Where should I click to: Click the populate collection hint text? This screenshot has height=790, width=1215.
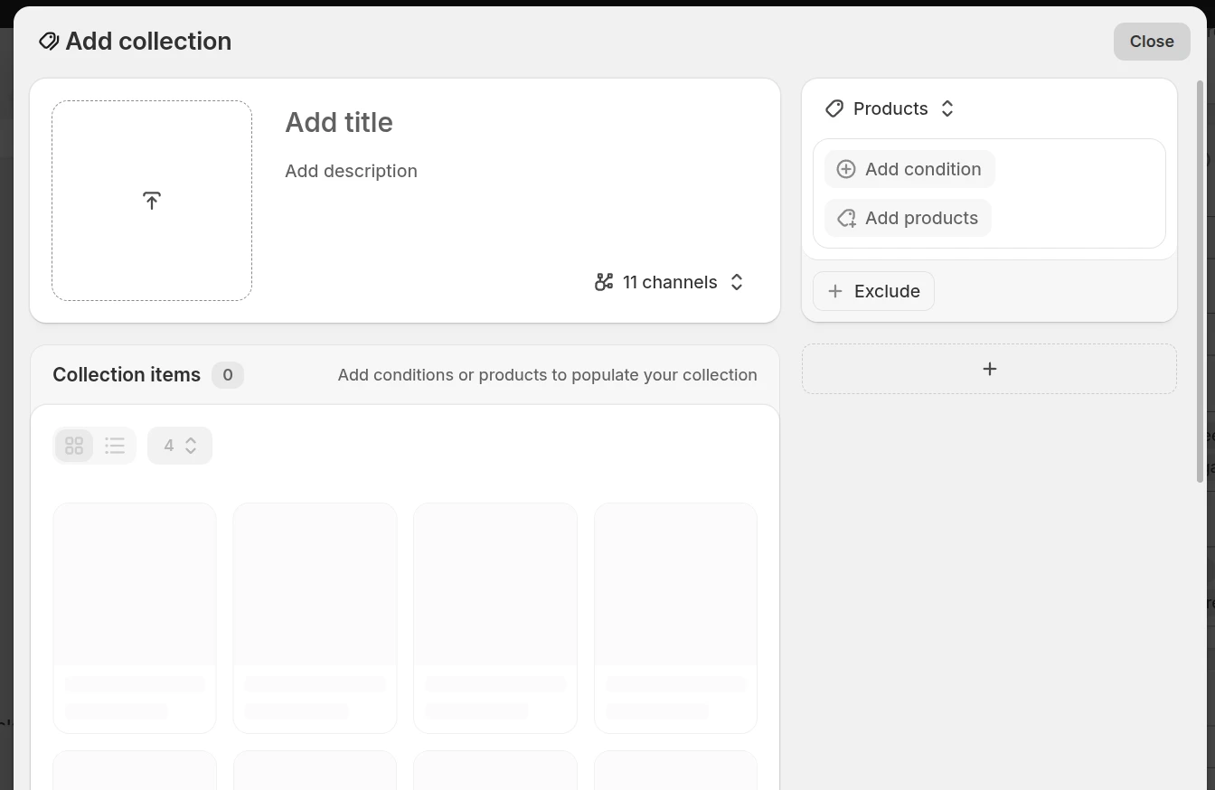click(x=548, y=375)
